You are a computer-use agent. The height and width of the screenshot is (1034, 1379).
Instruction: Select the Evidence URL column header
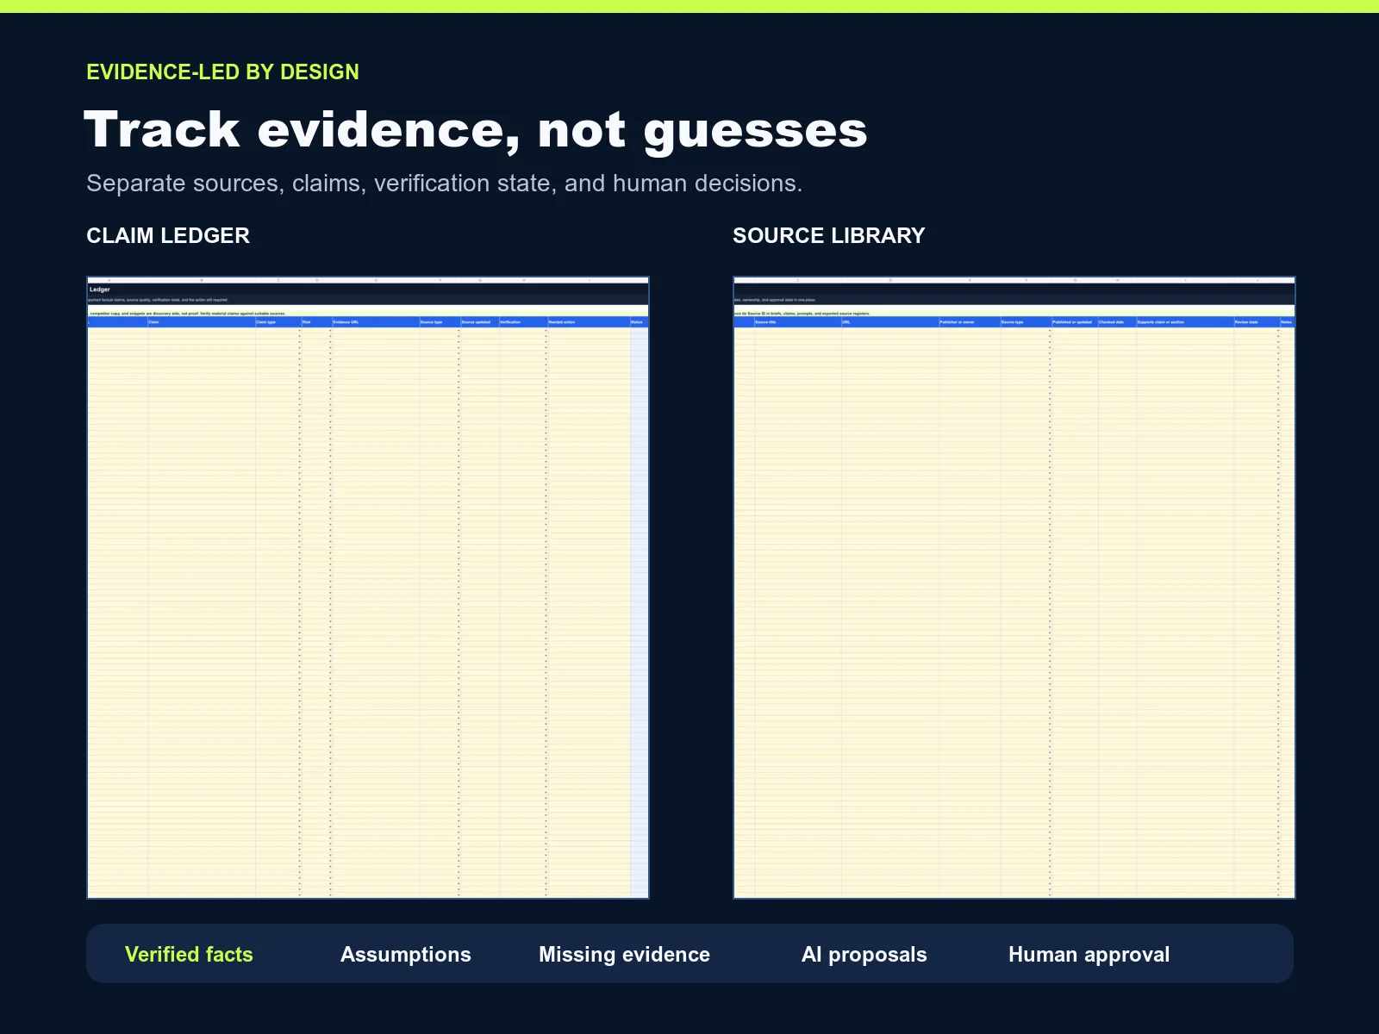point(375,322)
